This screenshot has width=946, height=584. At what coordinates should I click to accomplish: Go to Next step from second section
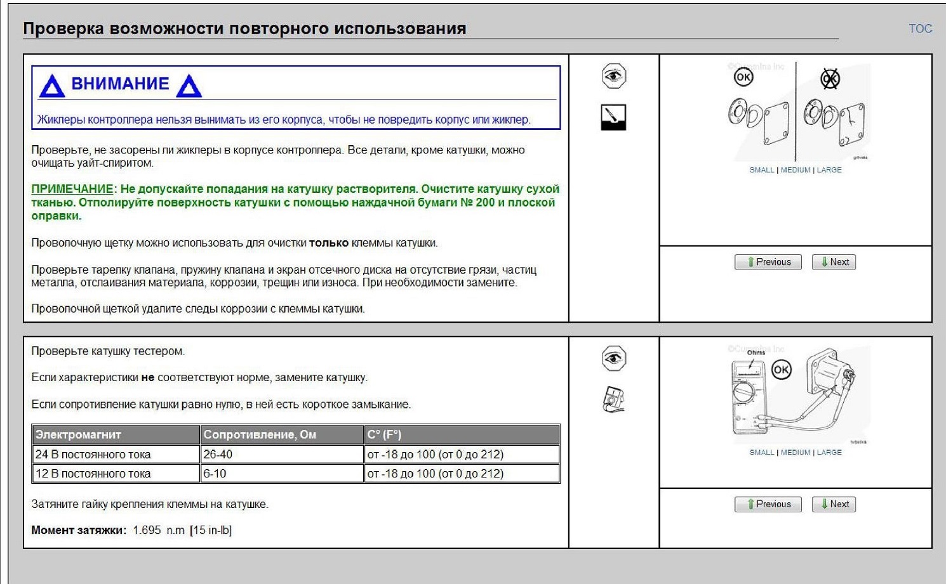coord(834,504)
